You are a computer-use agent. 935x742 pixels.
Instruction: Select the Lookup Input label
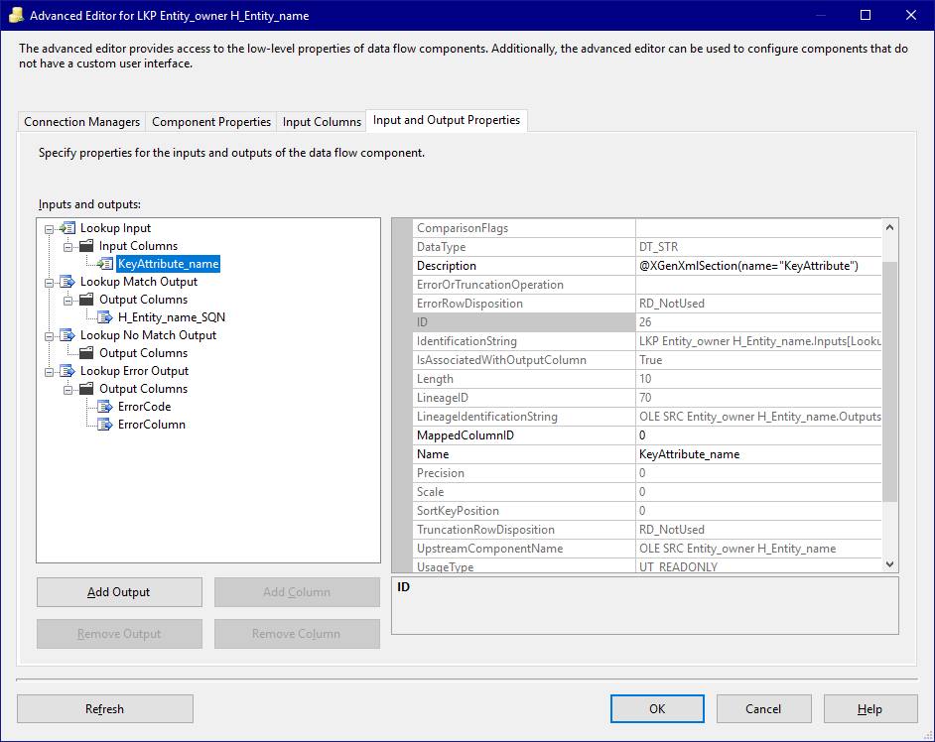pos(116,228)
